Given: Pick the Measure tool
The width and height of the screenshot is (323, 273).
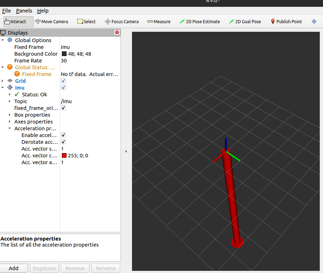Looking at the screenshot, I should (x=159, y=21).
